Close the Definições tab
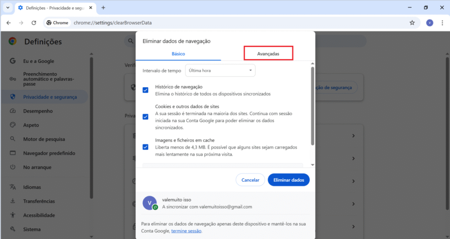This screenshot has width=450, height=239. pos(91,8)
